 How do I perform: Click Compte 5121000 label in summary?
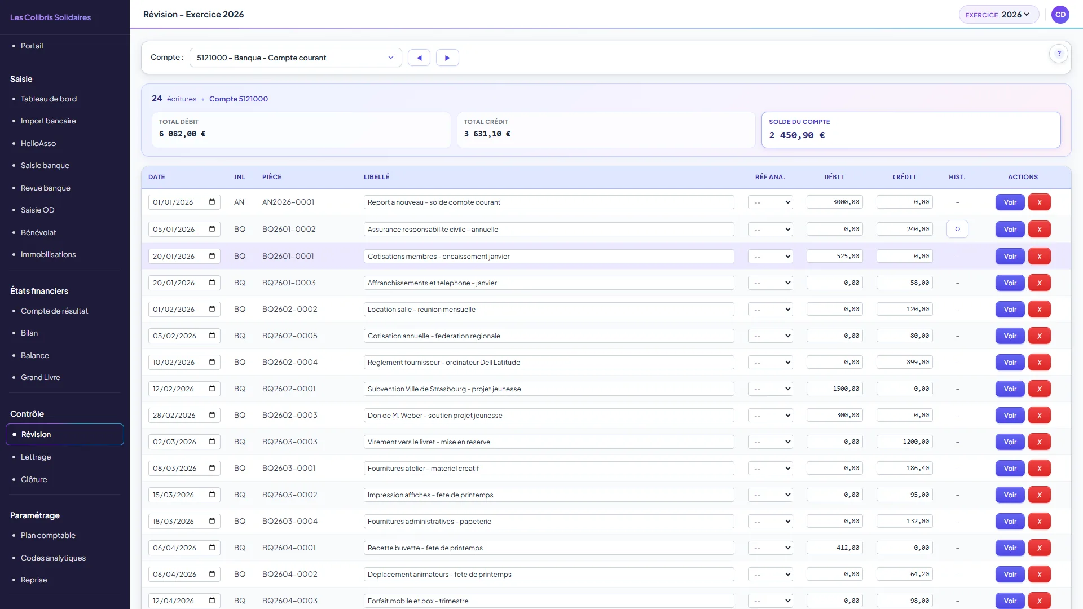tap(239, 99)
